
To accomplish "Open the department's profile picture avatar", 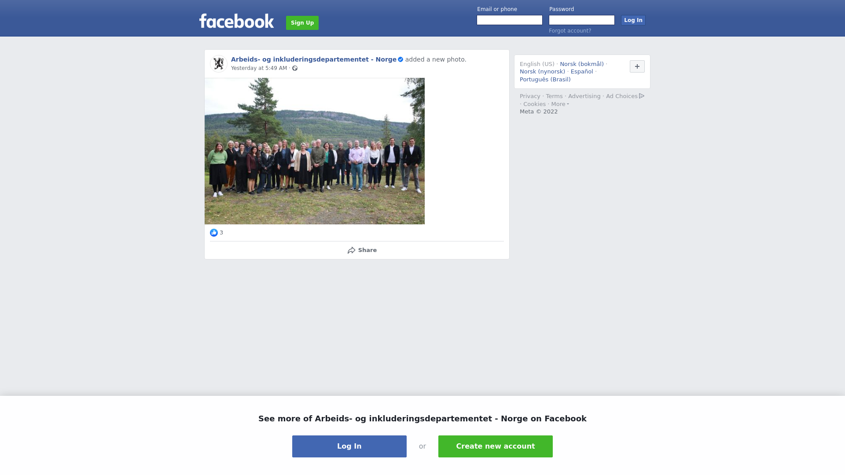I will coord(218,64).
